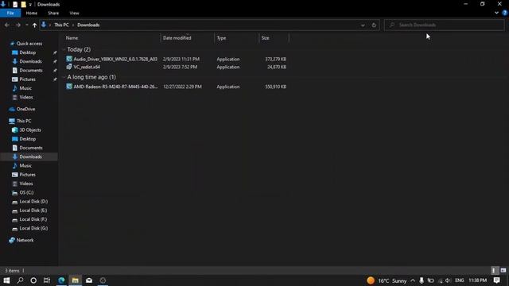Click Downloads in the address bar

click(88, 25)
